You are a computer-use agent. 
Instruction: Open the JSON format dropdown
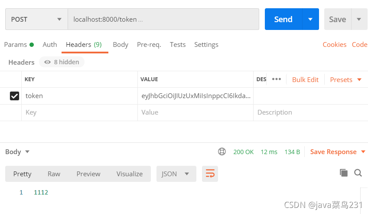pos(176,174)
